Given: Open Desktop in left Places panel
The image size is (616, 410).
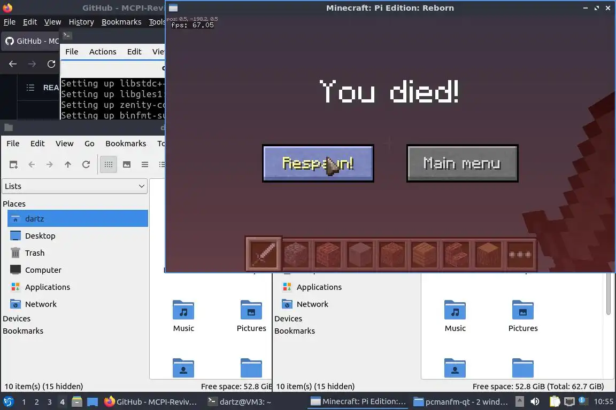Looking at the screenshot, I should click(40, 236).
